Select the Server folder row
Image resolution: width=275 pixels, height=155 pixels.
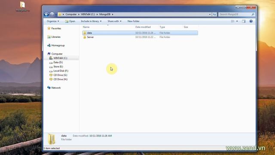point(140,37)
